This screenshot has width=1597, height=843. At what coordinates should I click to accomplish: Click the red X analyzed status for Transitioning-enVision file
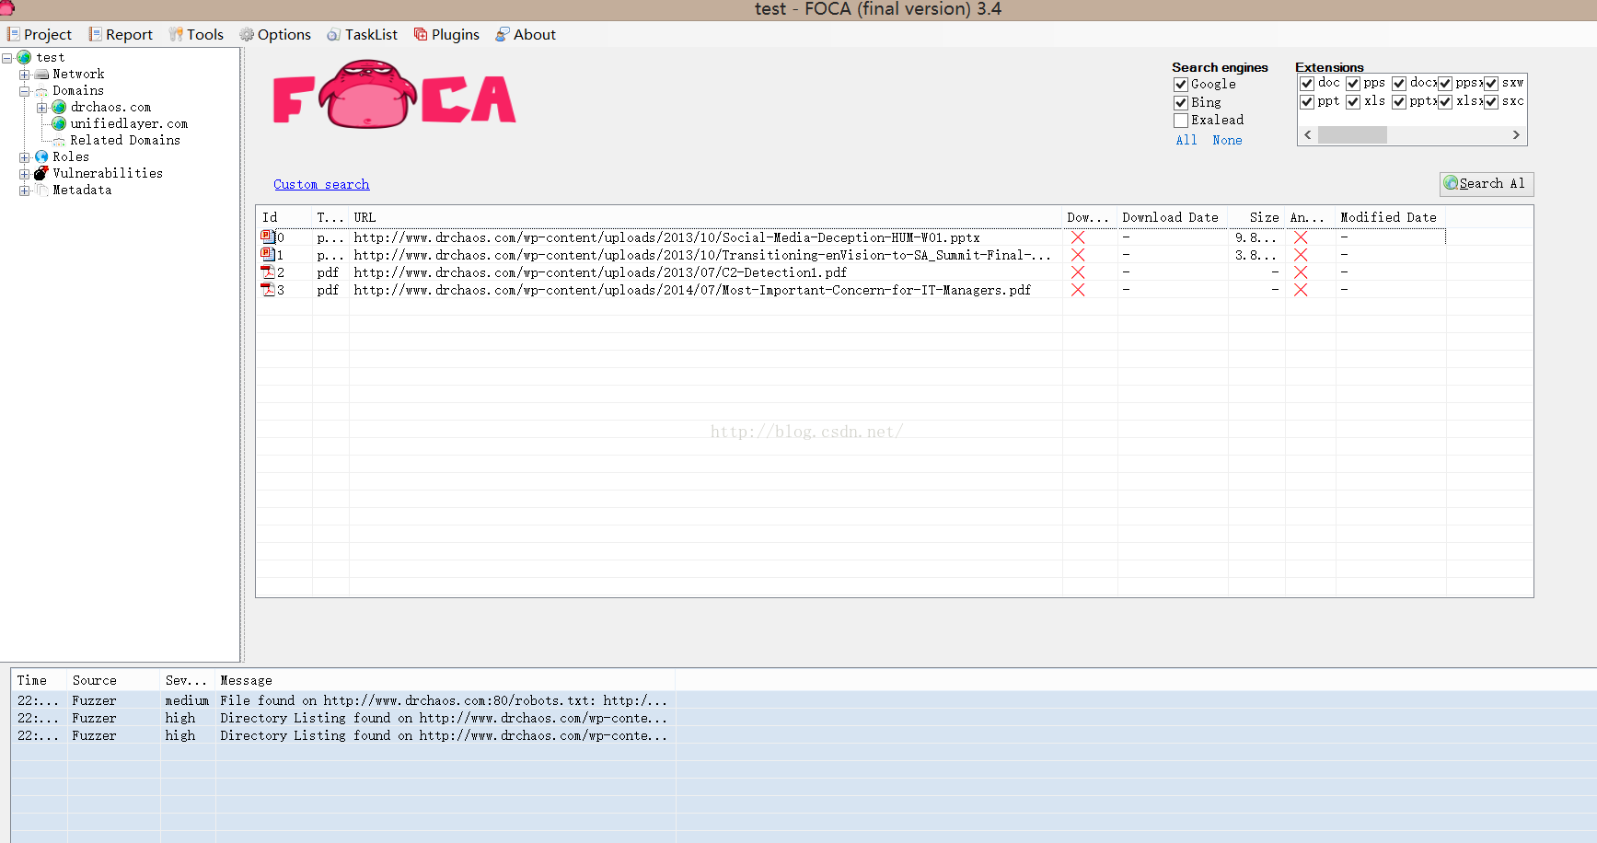(1301, 255)
